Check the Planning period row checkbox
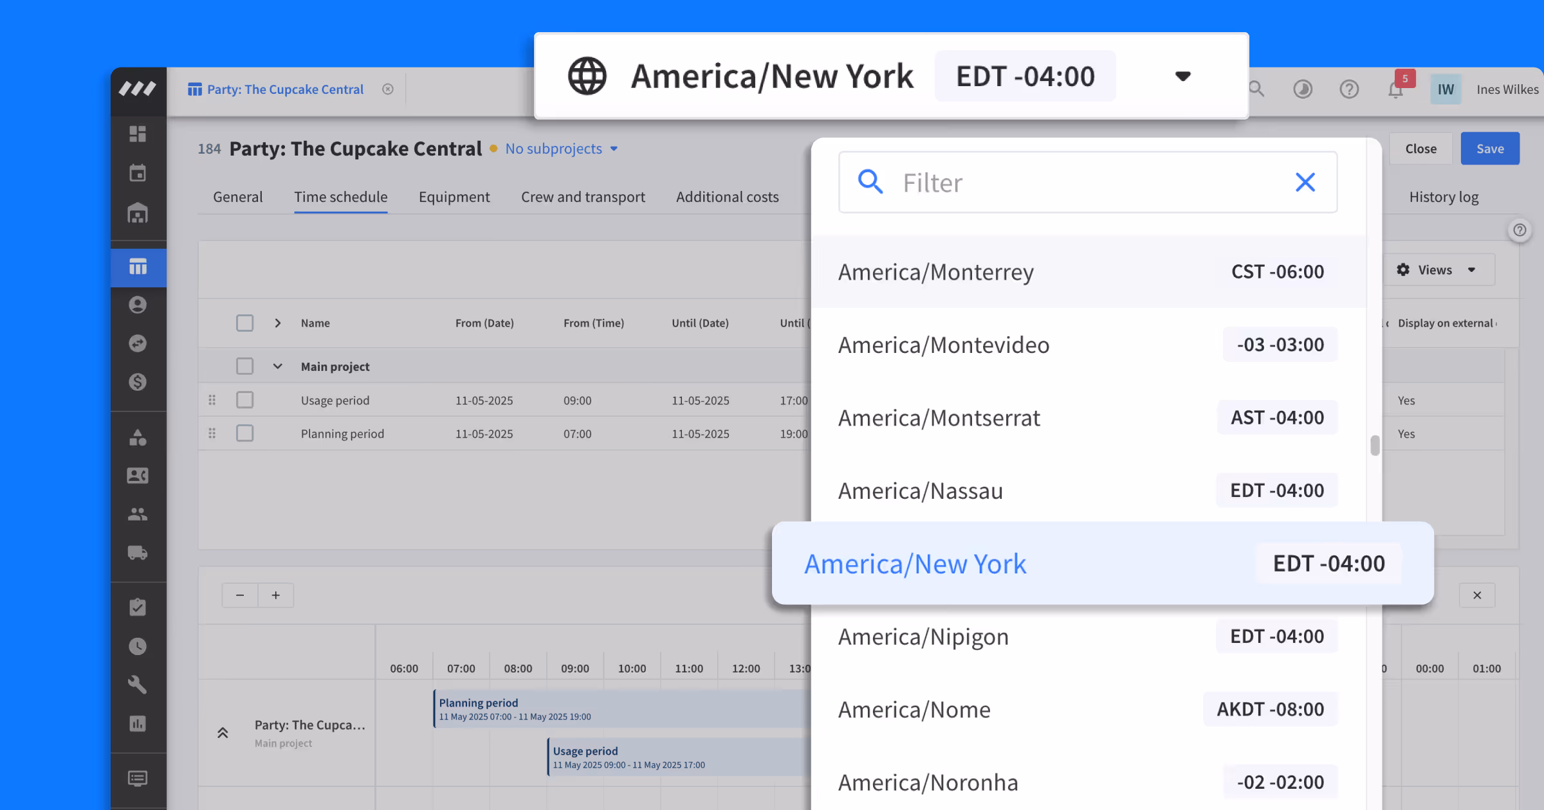Image resolution: width=1544 pixels, height=810 pixels. pyautogui.click(x=244, y=433)
